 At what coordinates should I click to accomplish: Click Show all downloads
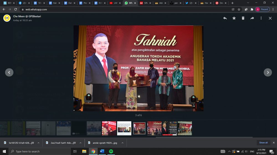tap(263, 143)
